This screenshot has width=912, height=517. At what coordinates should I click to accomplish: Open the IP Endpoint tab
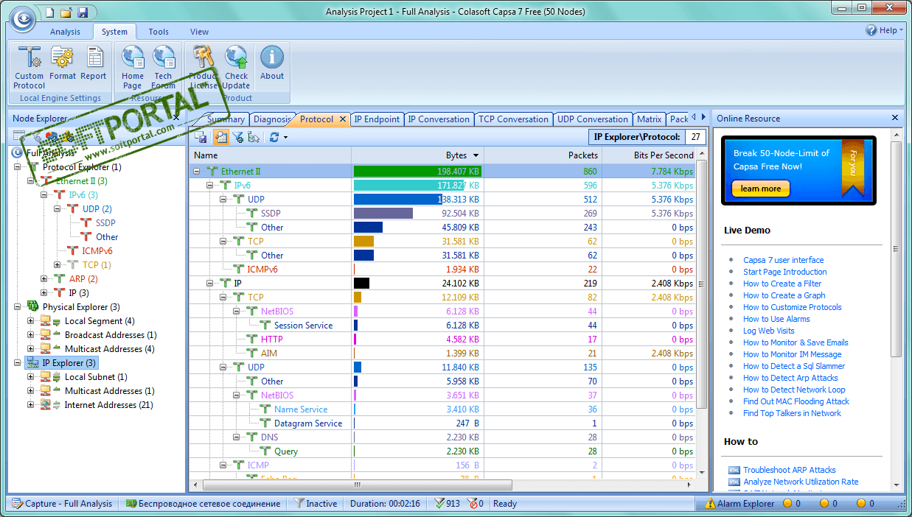tap(377, 119)
